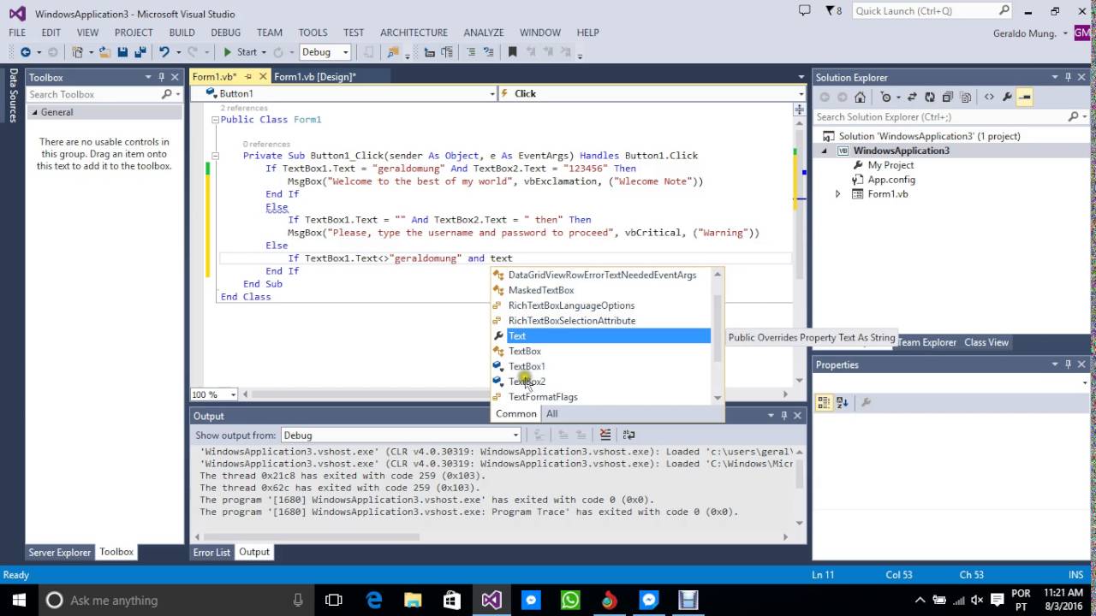Open the 100 % zoom dropdown
Viewport: 1096px width, 616px height.
[234, 394]
